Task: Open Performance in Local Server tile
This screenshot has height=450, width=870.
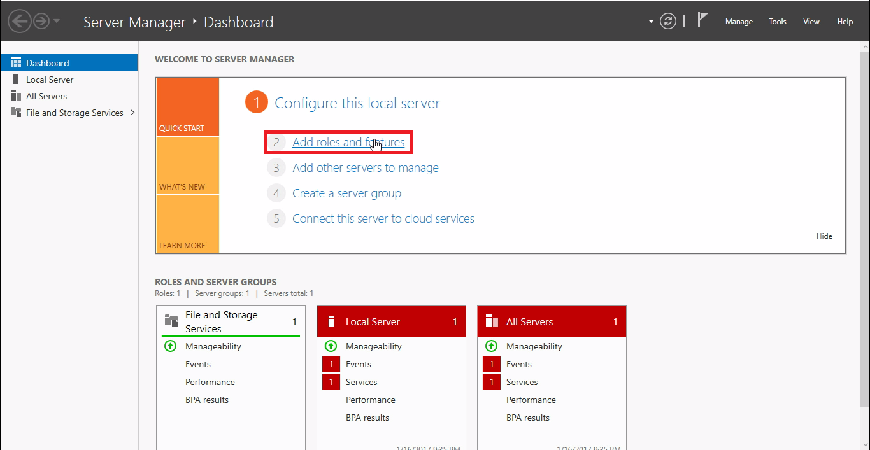Action: click(x=371, y=400)
